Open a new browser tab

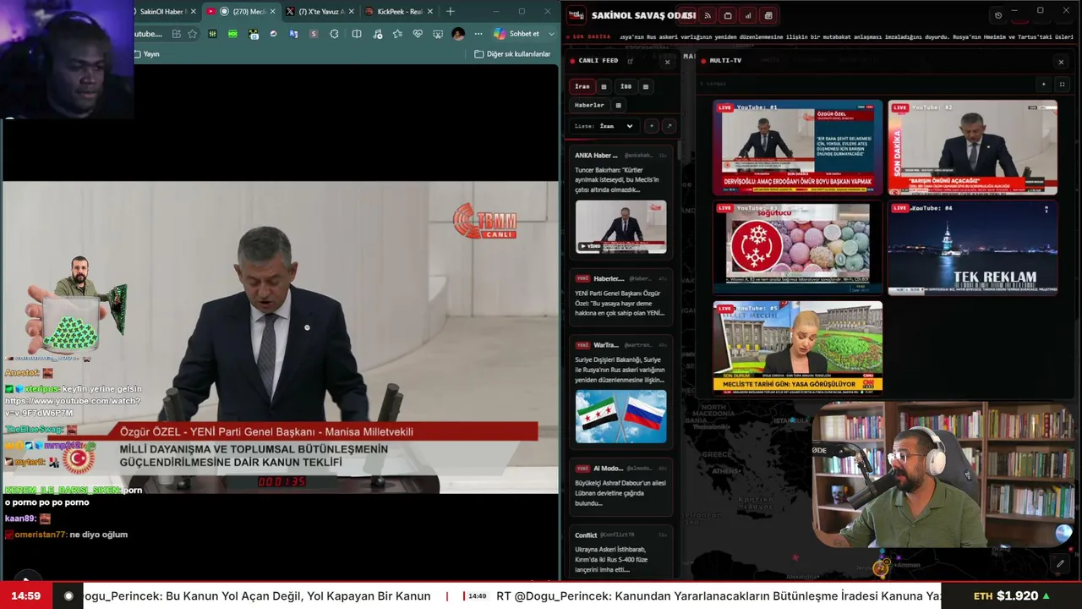point(451,11)
